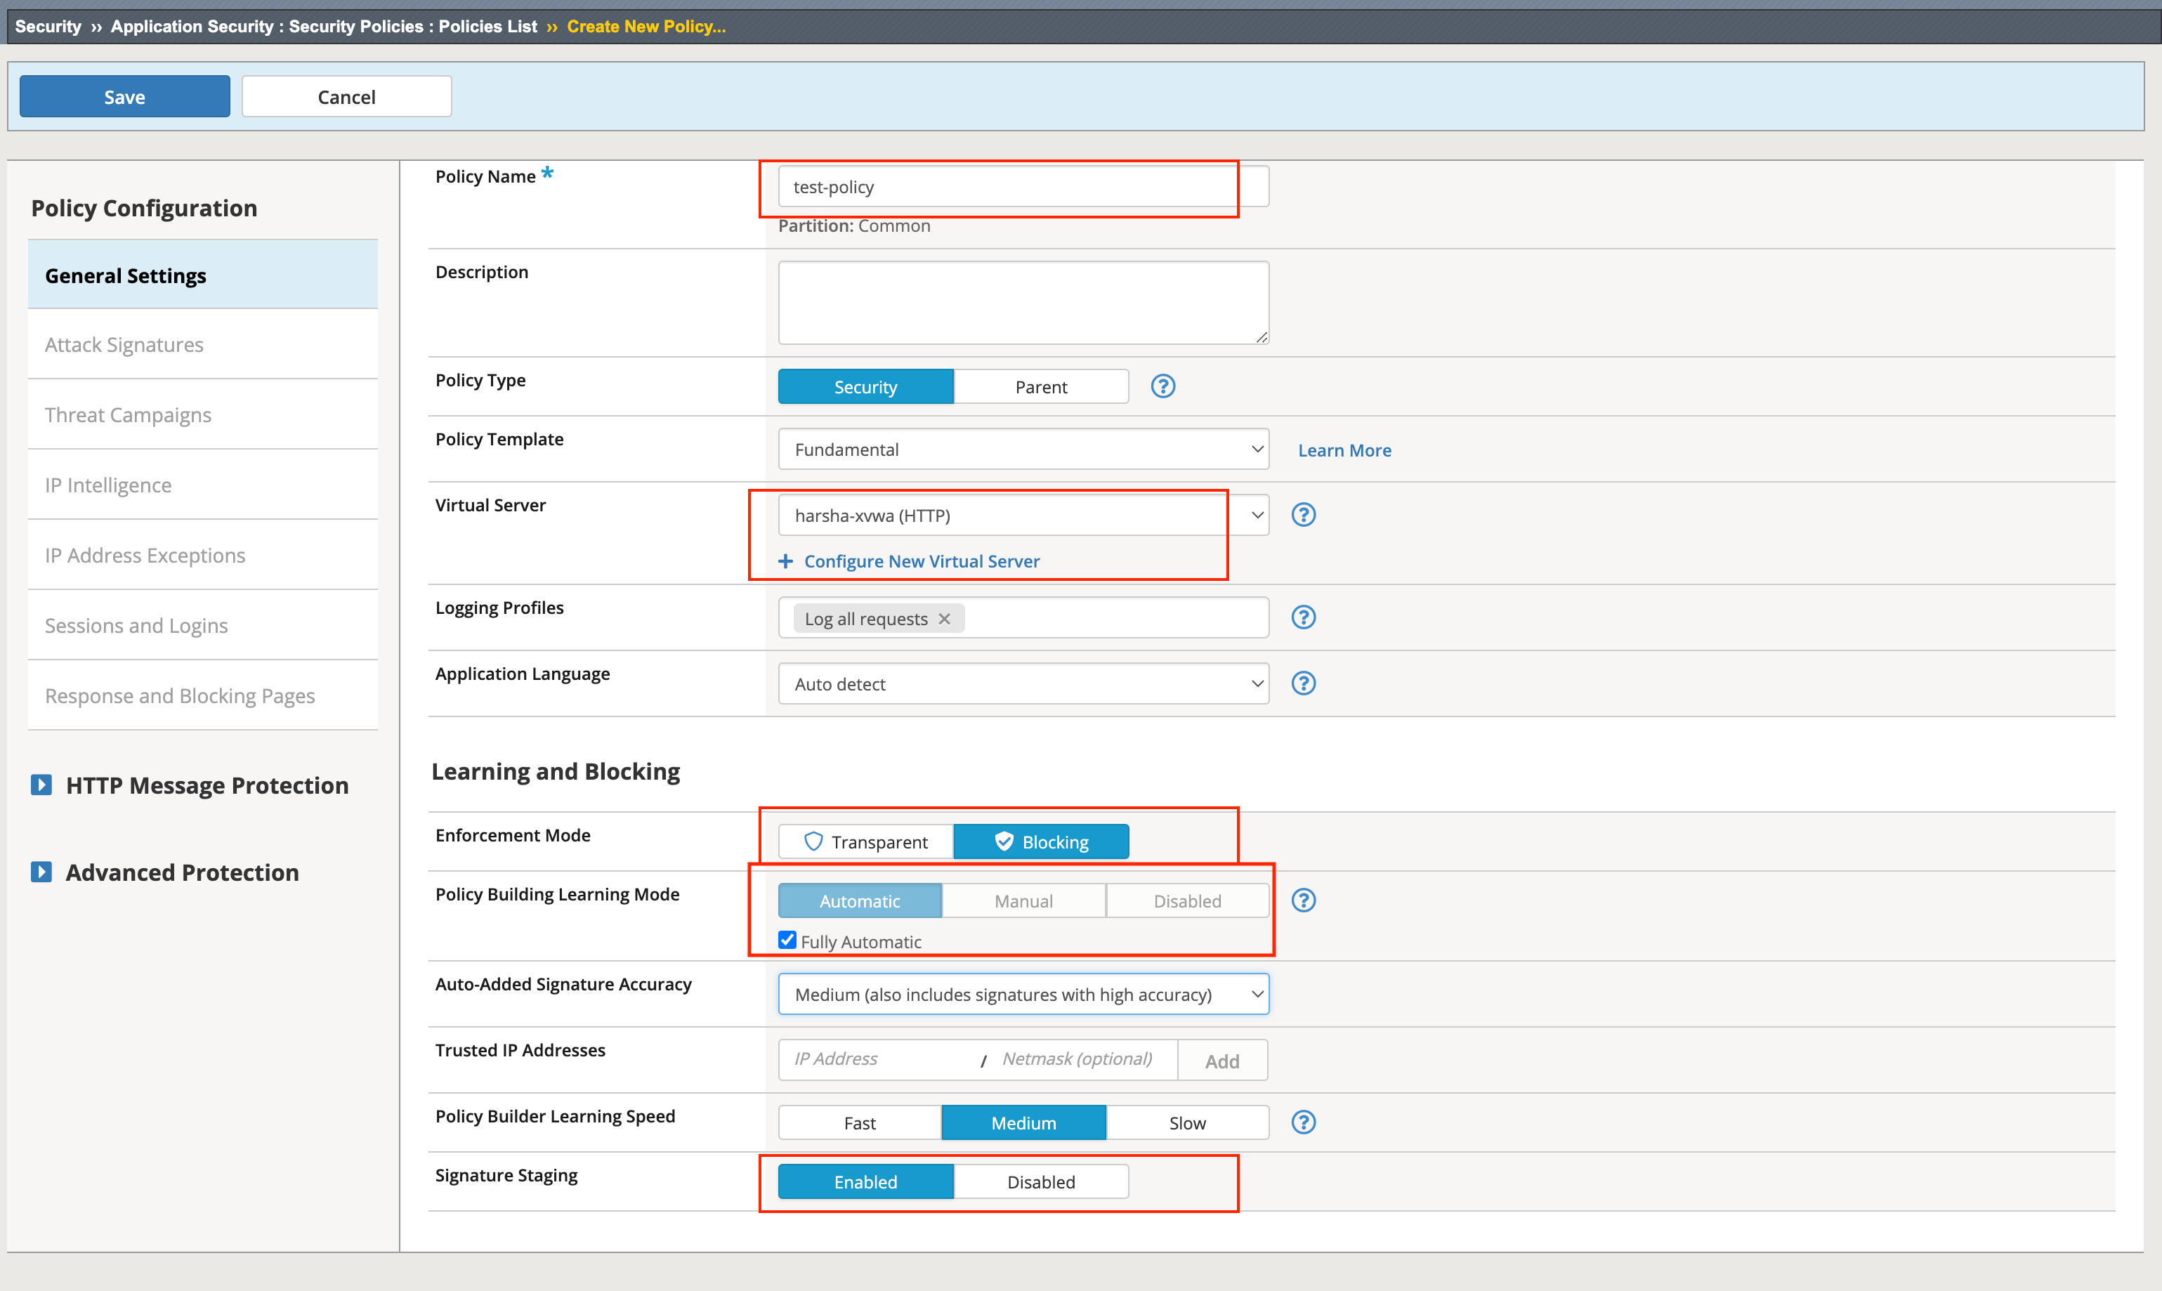Click the Learn More link
Screen dimensions: 2162x1291
(x=1344, y=450)
